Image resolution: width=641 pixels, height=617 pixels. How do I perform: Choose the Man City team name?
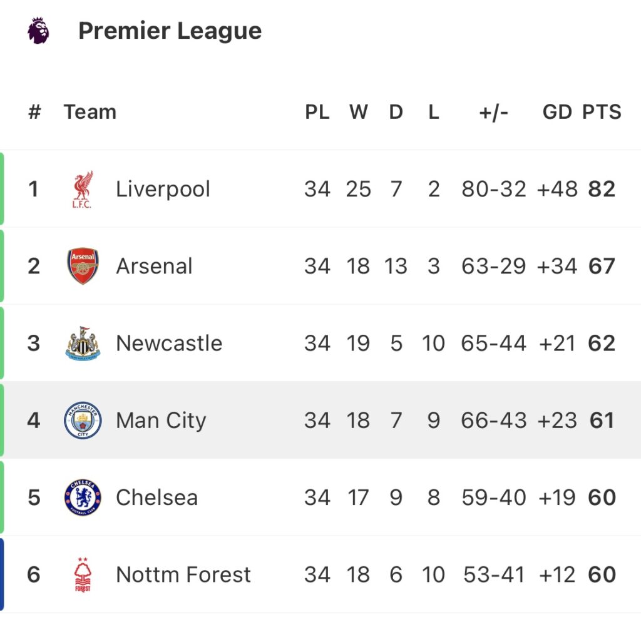[x=161, y=421]
